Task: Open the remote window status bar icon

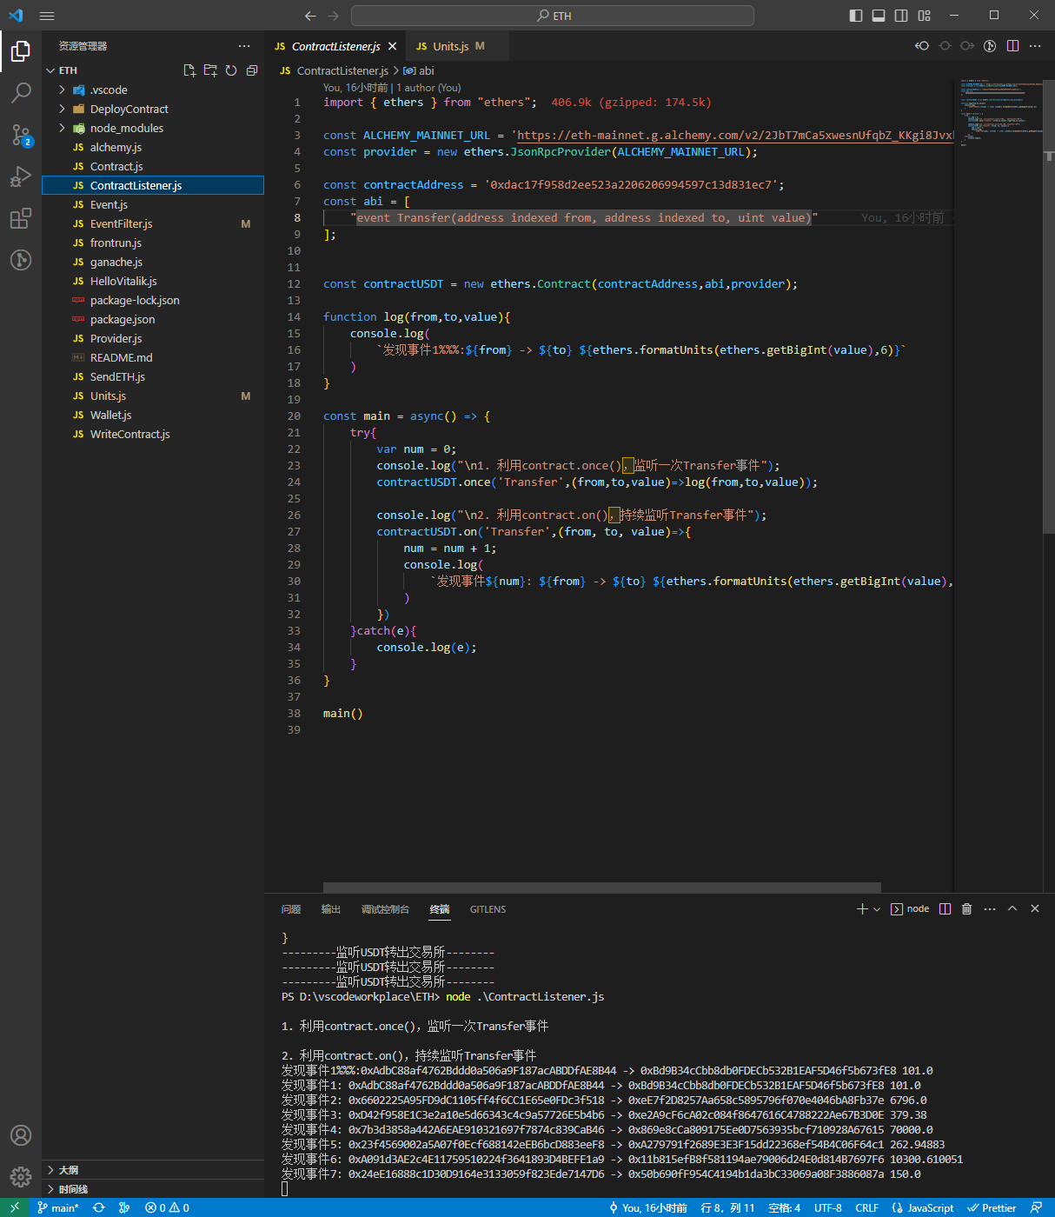Action: coord(15,1207)
